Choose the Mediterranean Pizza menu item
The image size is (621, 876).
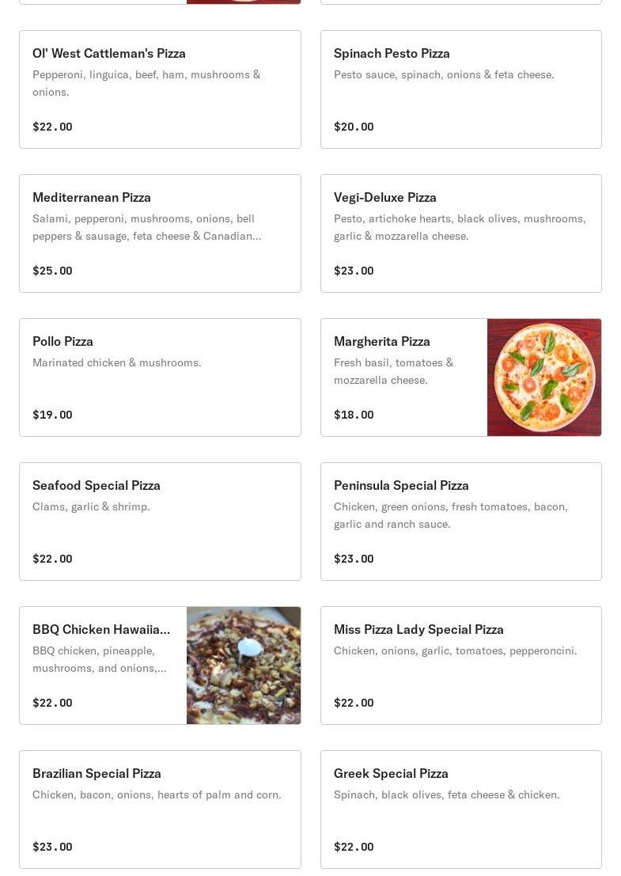pos(161,233)
